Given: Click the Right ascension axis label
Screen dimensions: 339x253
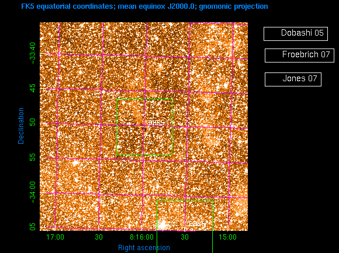Looking at the screenshot, I should click(x=144, y=248).
